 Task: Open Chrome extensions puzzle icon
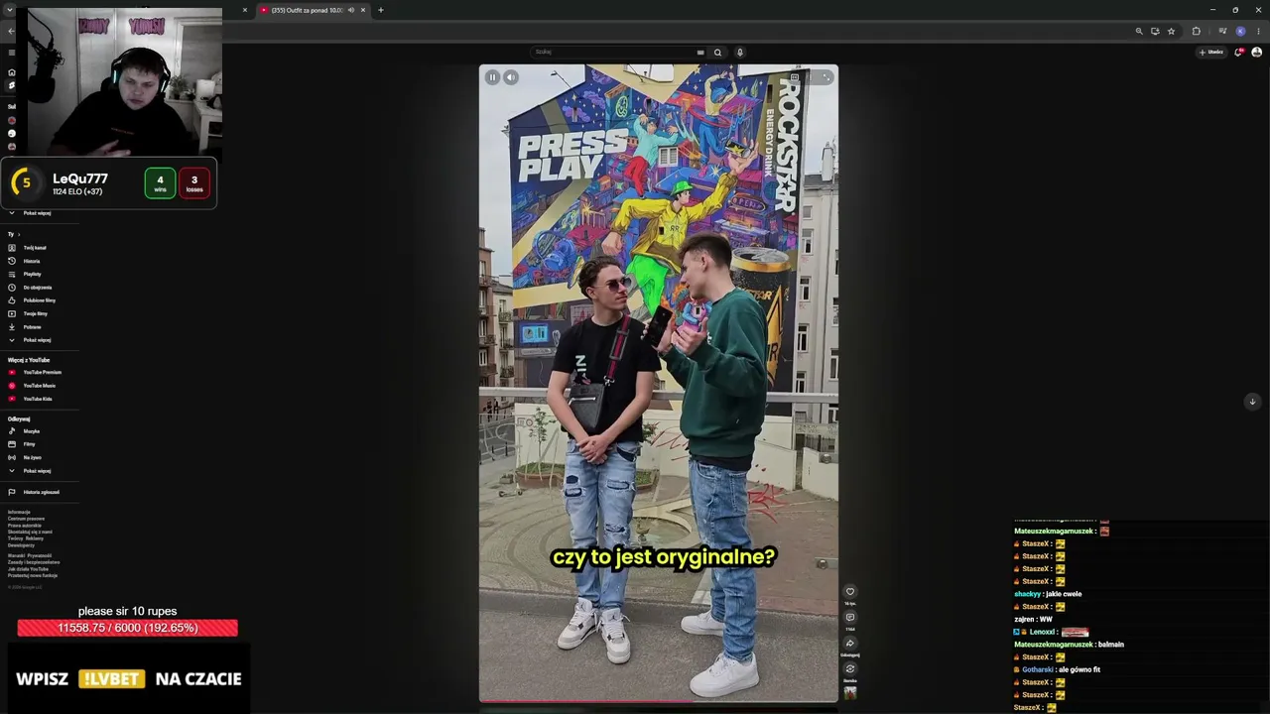(x=1197, y=32)
